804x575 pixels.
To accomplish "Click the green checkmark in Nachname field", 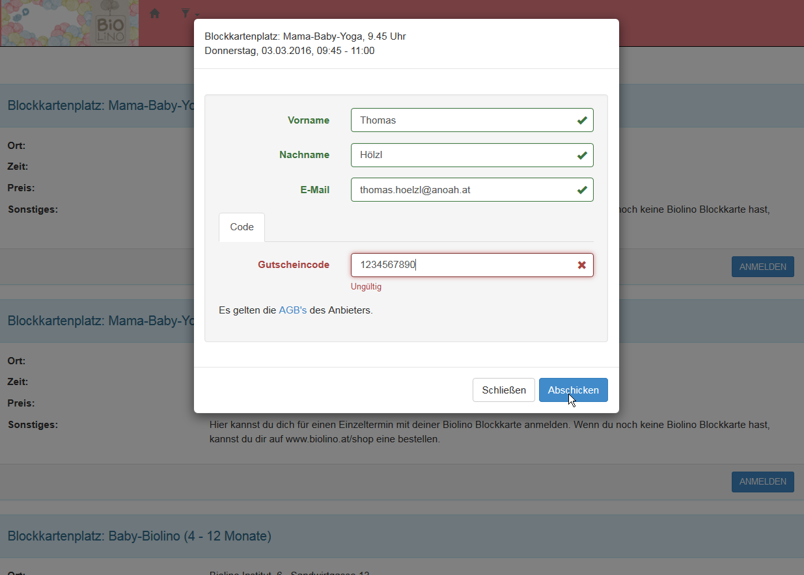I will point(581,155).
